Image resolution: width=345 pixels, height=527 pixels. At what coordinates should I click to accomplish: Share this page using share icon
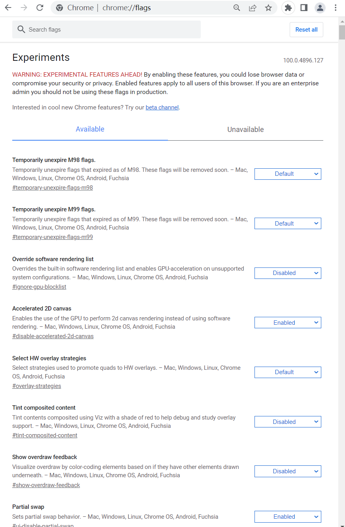253,8
